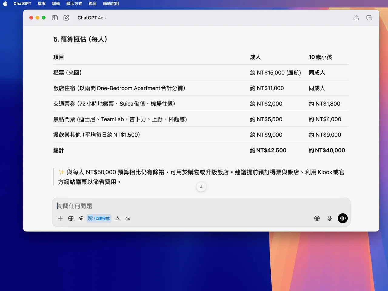Start dictation with the microphone icon
Image resolution: width=388 pixels, height=291 pixels.
pyautogui.click(x=330, y=218)
